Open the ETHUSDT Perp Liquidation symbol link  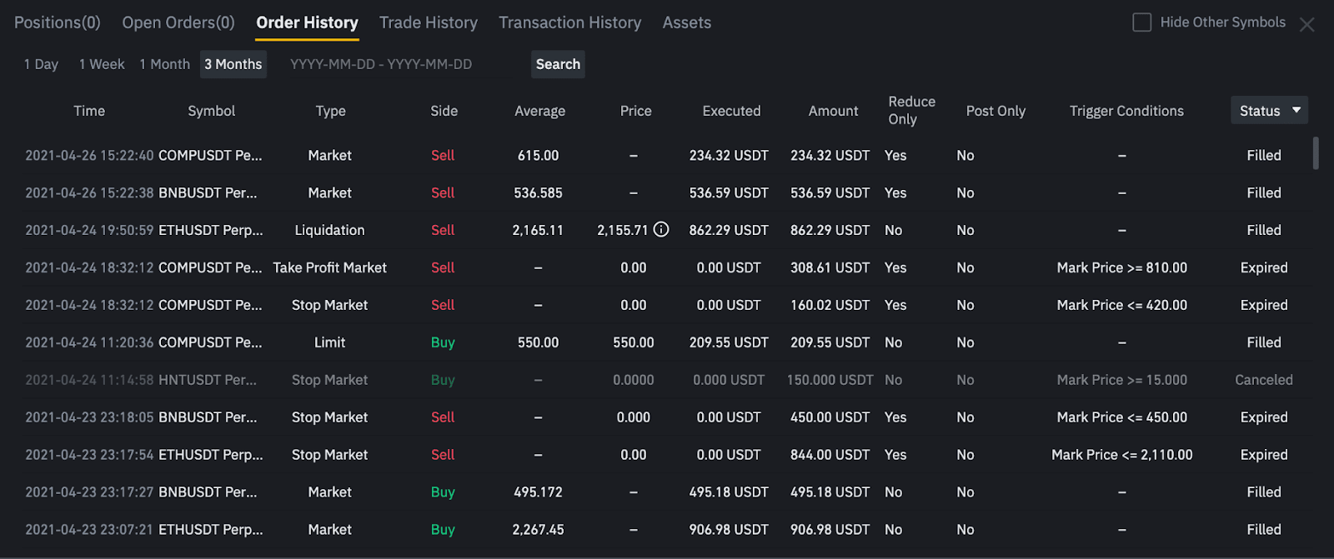210,230
